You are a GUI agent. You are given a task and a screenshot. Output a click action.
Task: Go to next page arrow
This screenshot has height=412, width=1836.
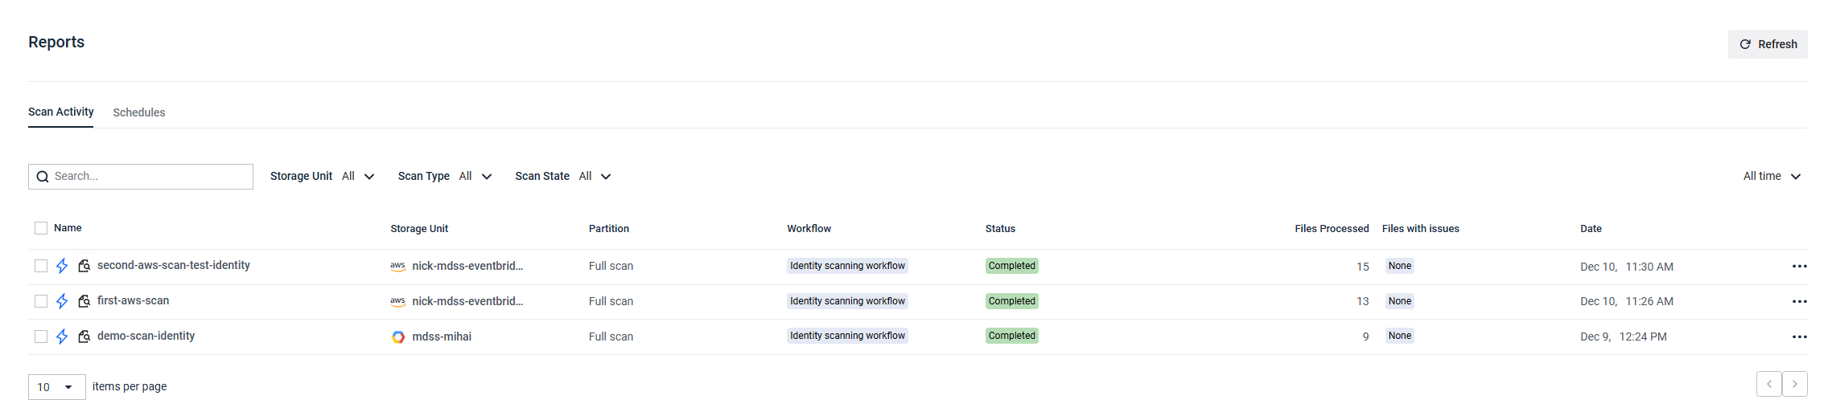click(x=1794, y=384)
